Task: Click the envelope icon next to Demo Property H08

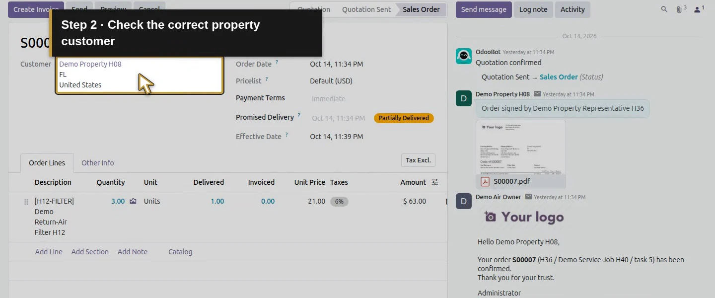Action: click(x=537, y=94)
